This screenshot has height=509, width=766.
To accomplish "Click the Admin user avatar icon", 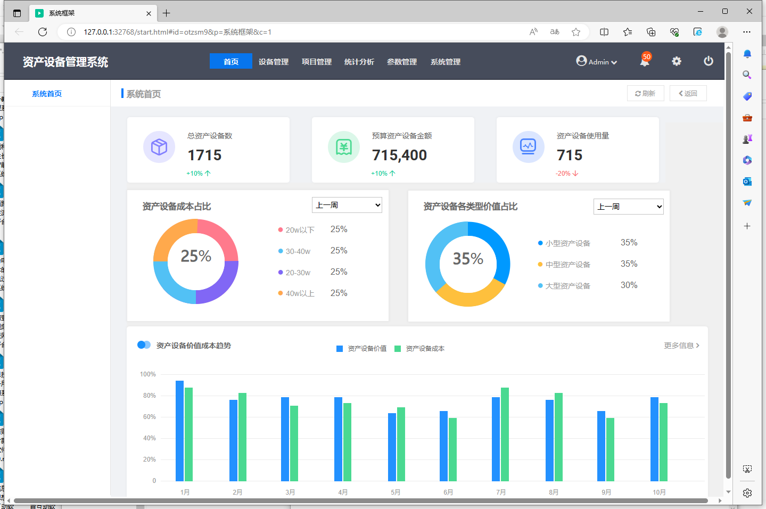I will [x=581, y=61].
